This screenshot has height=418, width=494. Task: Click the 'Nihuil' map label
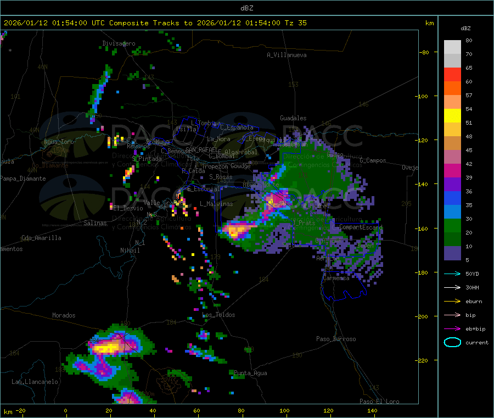(x=130, y=250)
